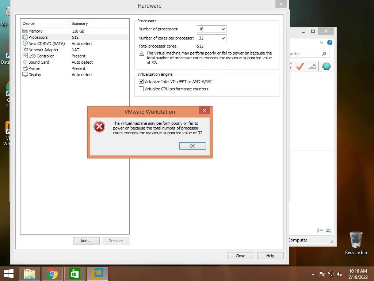
Task: Select the Memory device row
Action: point(75,31)
